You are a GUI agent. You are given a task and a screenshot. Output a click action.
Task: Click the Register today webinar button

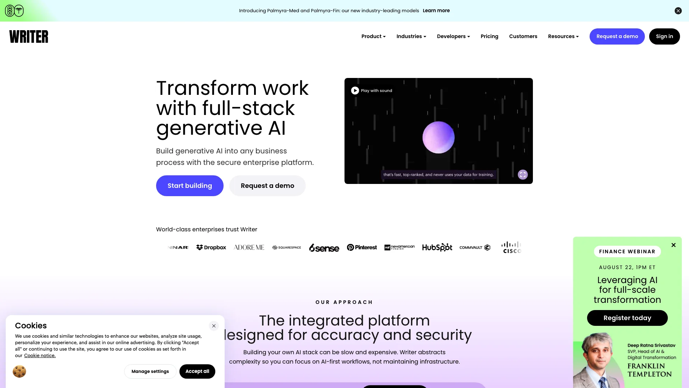pyautogui.click(x=628, y=318)
